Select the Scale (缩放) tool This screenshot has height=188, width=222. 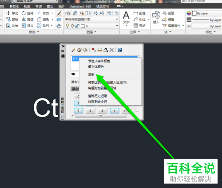pos(28,26)
